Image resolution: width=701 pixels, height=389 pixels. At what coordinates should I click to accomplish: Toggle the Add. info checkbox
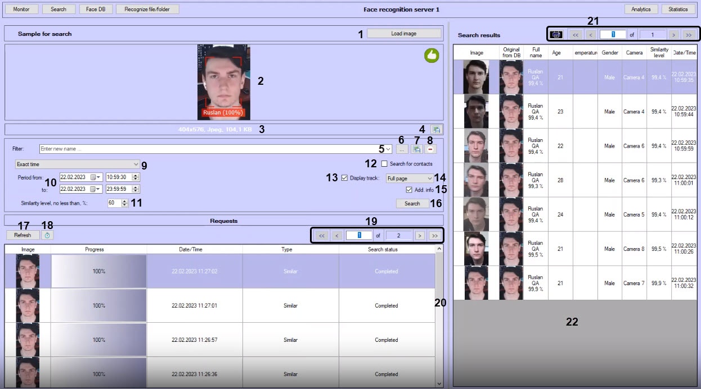point(409,190)
